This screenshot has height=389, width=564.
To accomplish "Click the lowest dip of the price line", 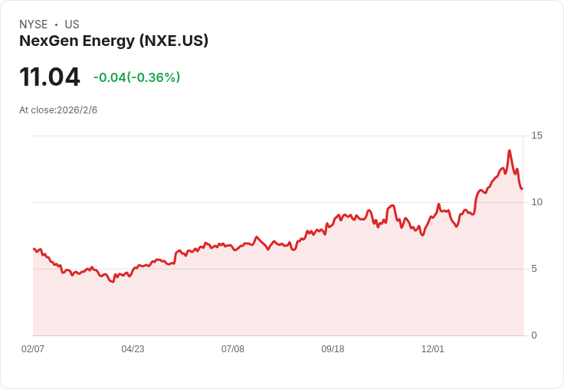I will tap(113, 282).
